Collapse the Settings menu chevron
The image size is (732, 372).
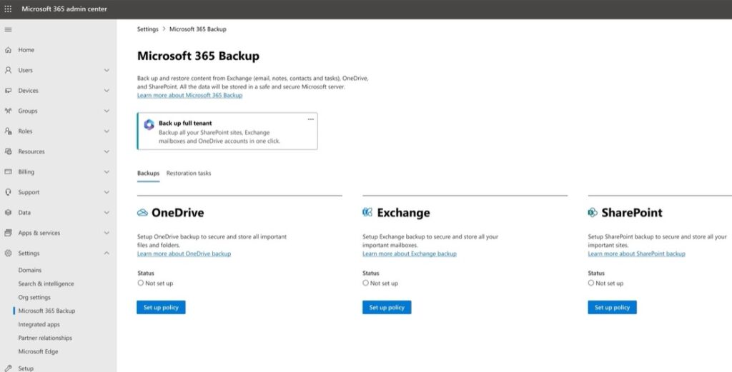(x=107, y=253)
